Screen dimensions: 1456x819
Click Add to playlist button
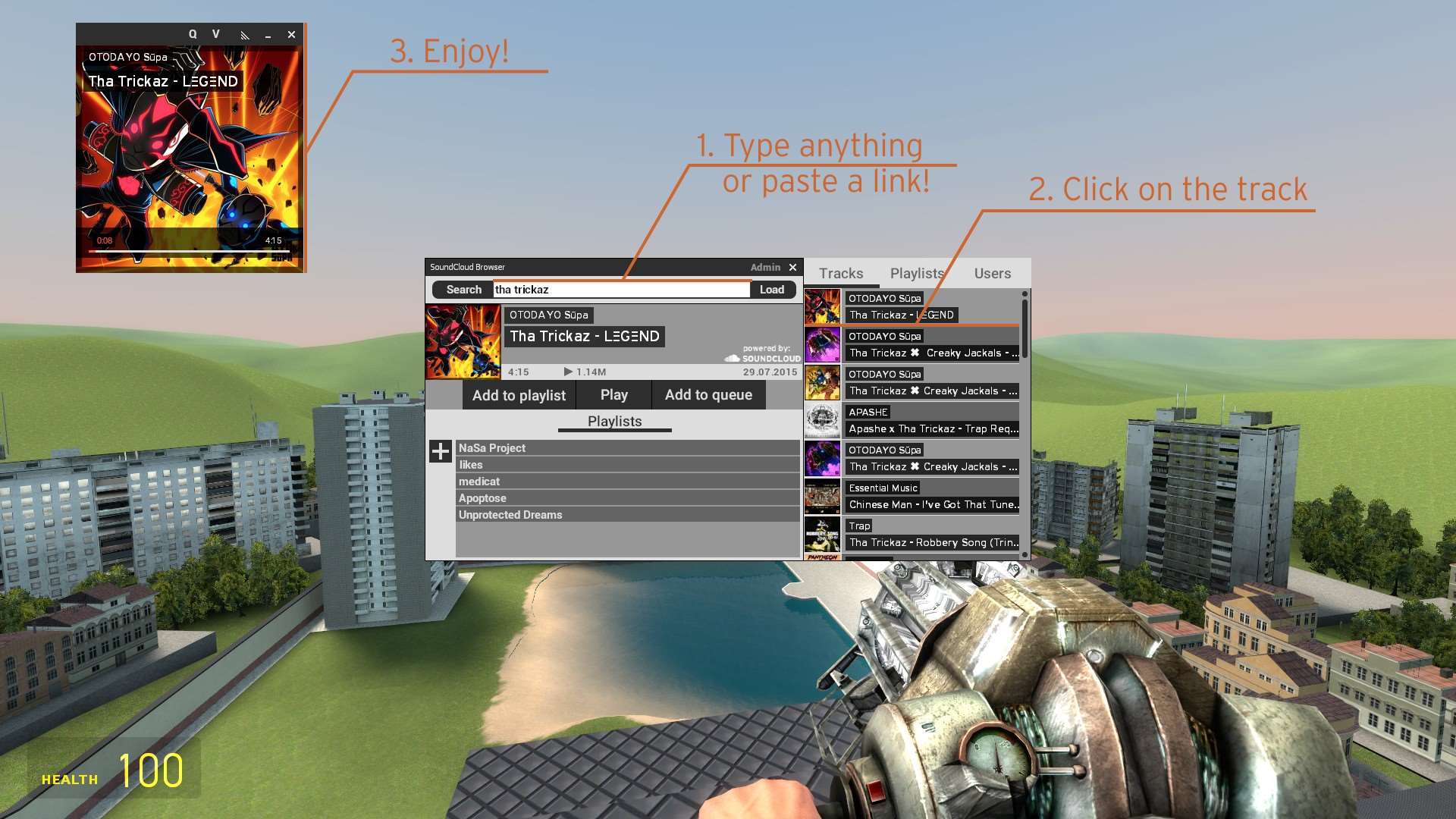518,394
